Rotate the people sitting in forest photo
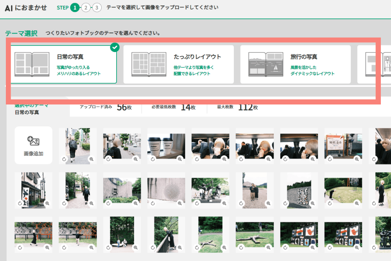391x261 pixels. tap(108, 248)
